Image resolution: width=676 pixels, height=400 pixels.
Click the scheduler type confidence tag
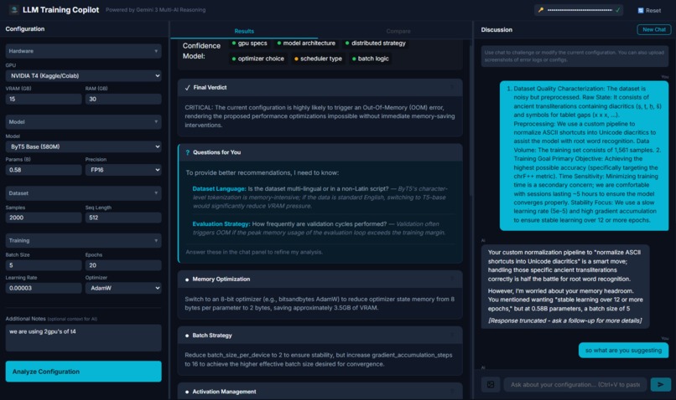coord(318,59)
